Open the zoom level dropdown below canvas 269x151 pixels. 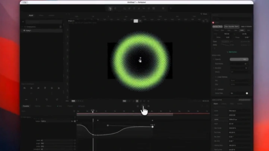click(73, 101)
